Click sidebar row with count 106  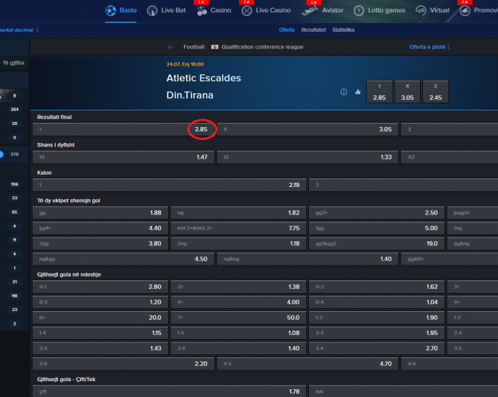point(14,184)
